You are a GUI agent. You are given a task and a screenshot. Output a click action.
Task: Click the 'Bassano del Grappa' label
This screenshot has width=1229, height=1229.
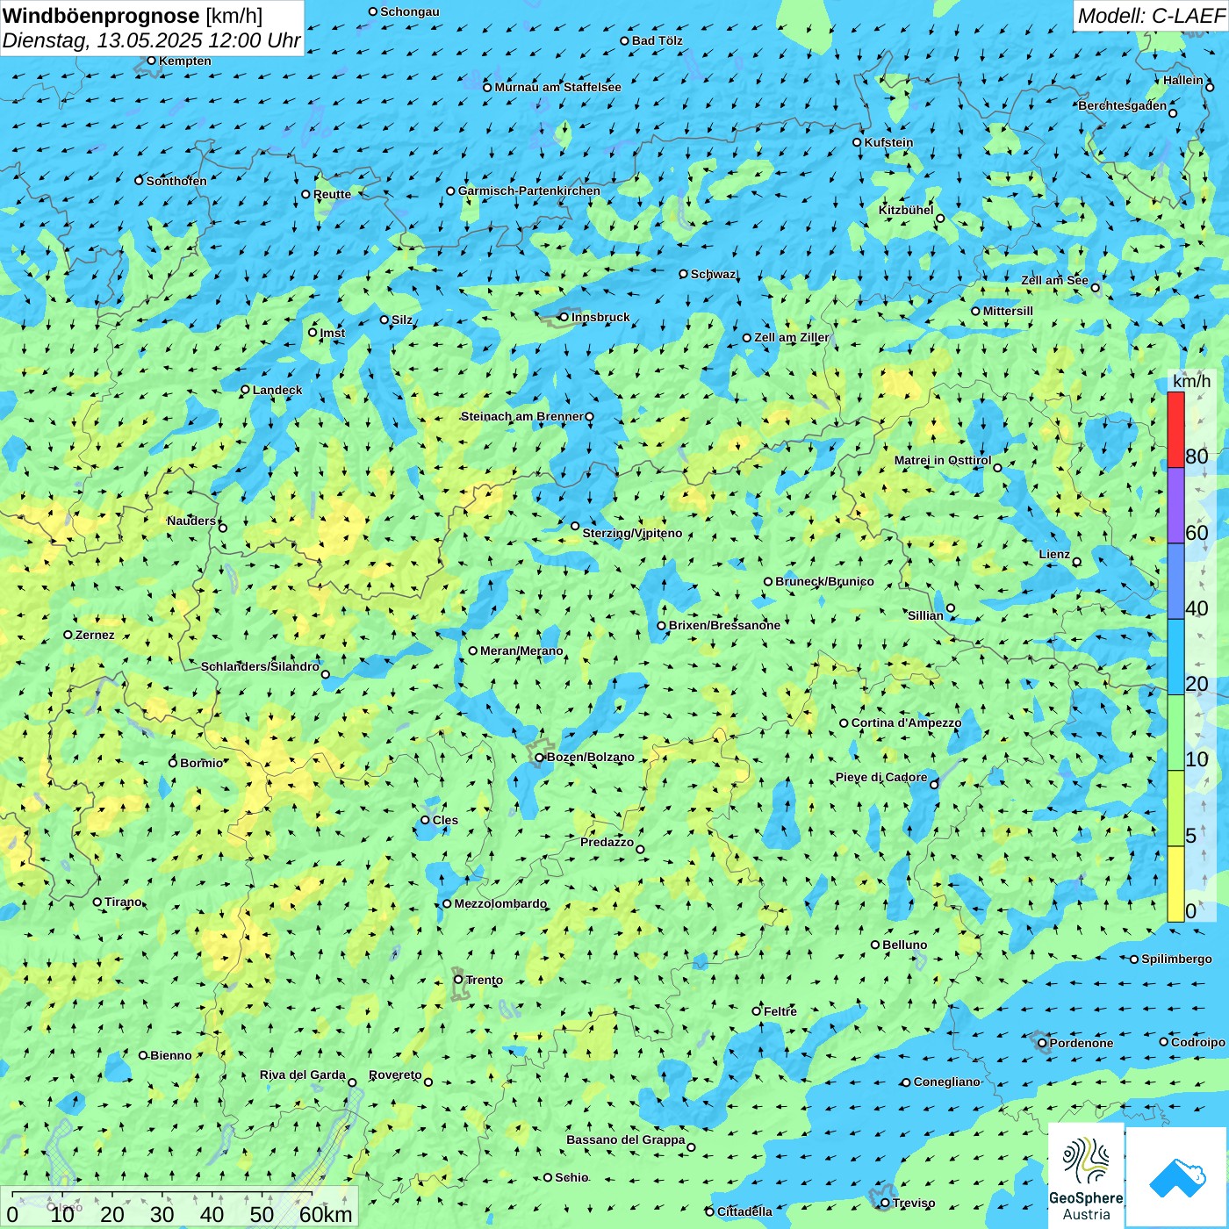click(626, 1139)
